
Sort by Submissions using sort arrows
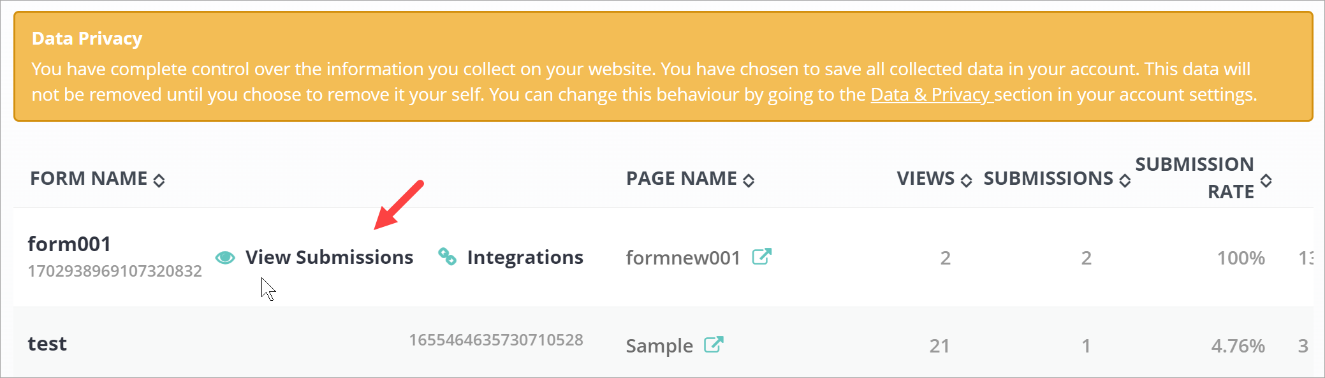pos(1125,180)
